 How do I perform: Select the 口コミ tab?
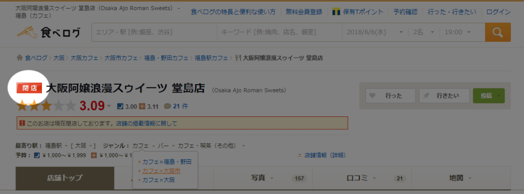[x=362, y=178]
